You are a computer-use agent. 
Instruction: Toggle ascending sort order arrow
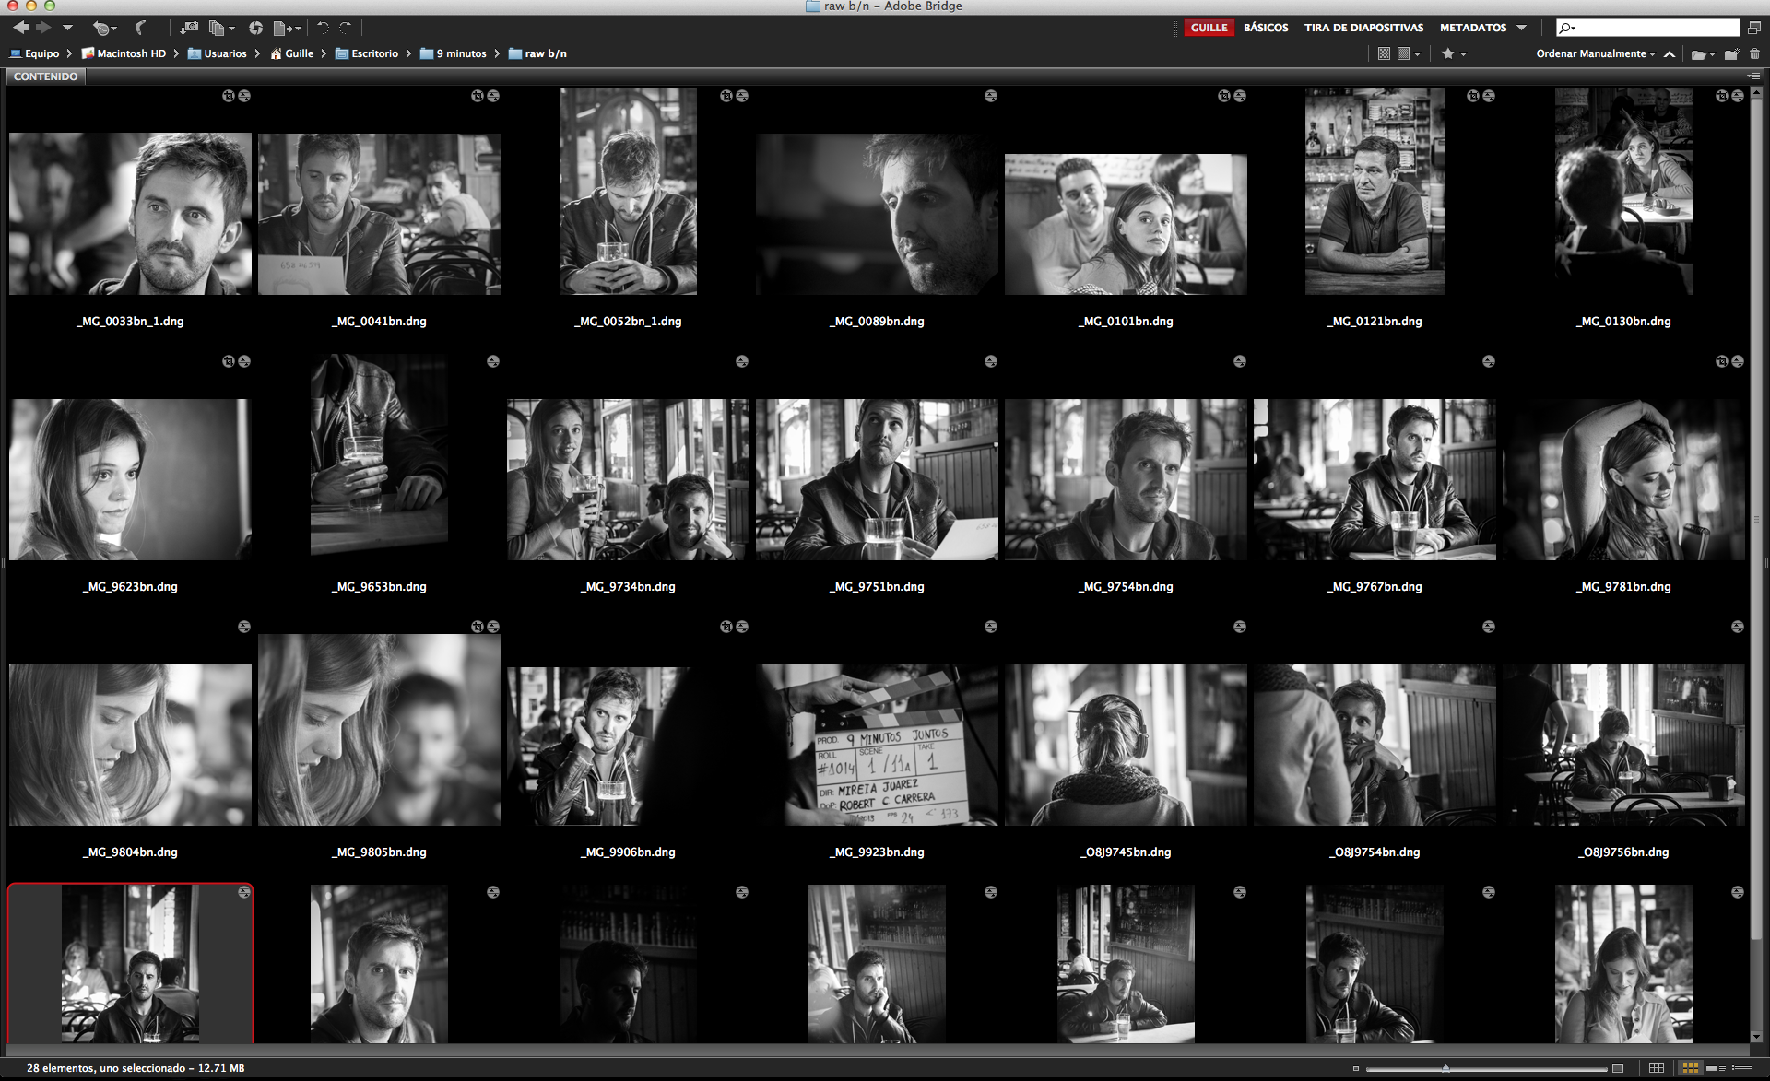(1670, 53)
